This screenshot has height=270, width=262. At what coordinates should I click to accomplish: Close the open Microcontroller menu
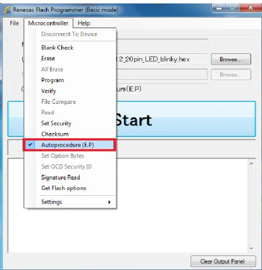coord(48,23)
